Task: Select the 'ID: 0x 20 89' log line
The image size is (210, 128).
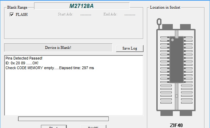Action: click(x=22, y=63)
